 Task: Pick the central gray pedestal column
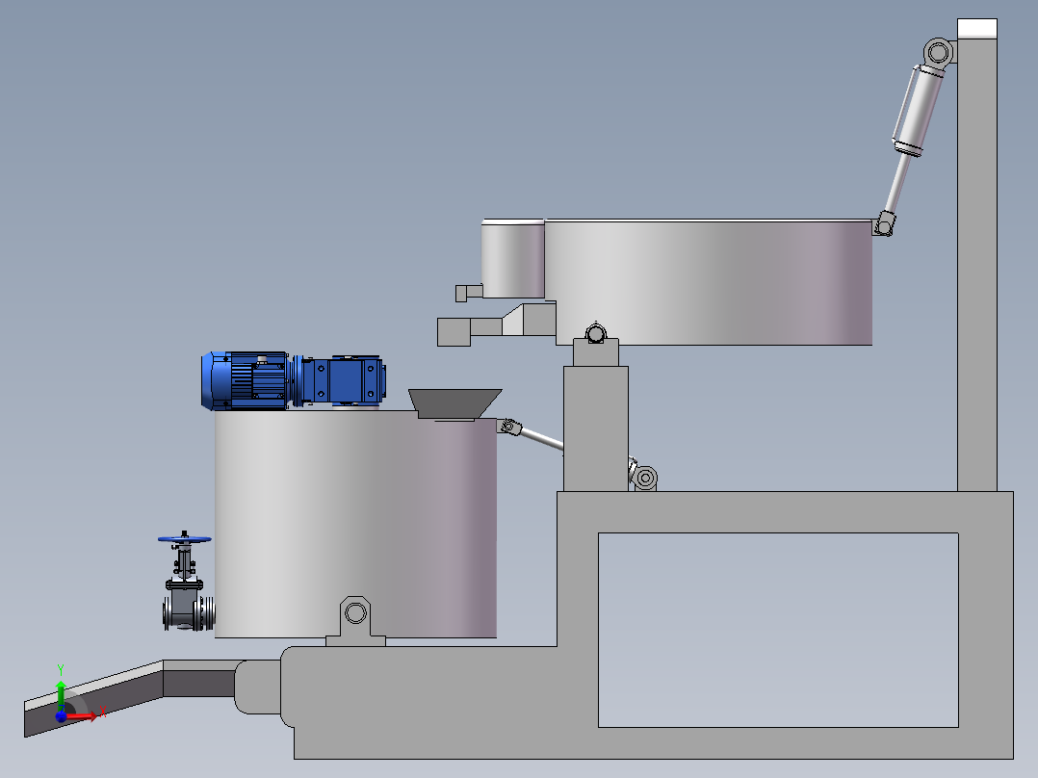(596, 428)
